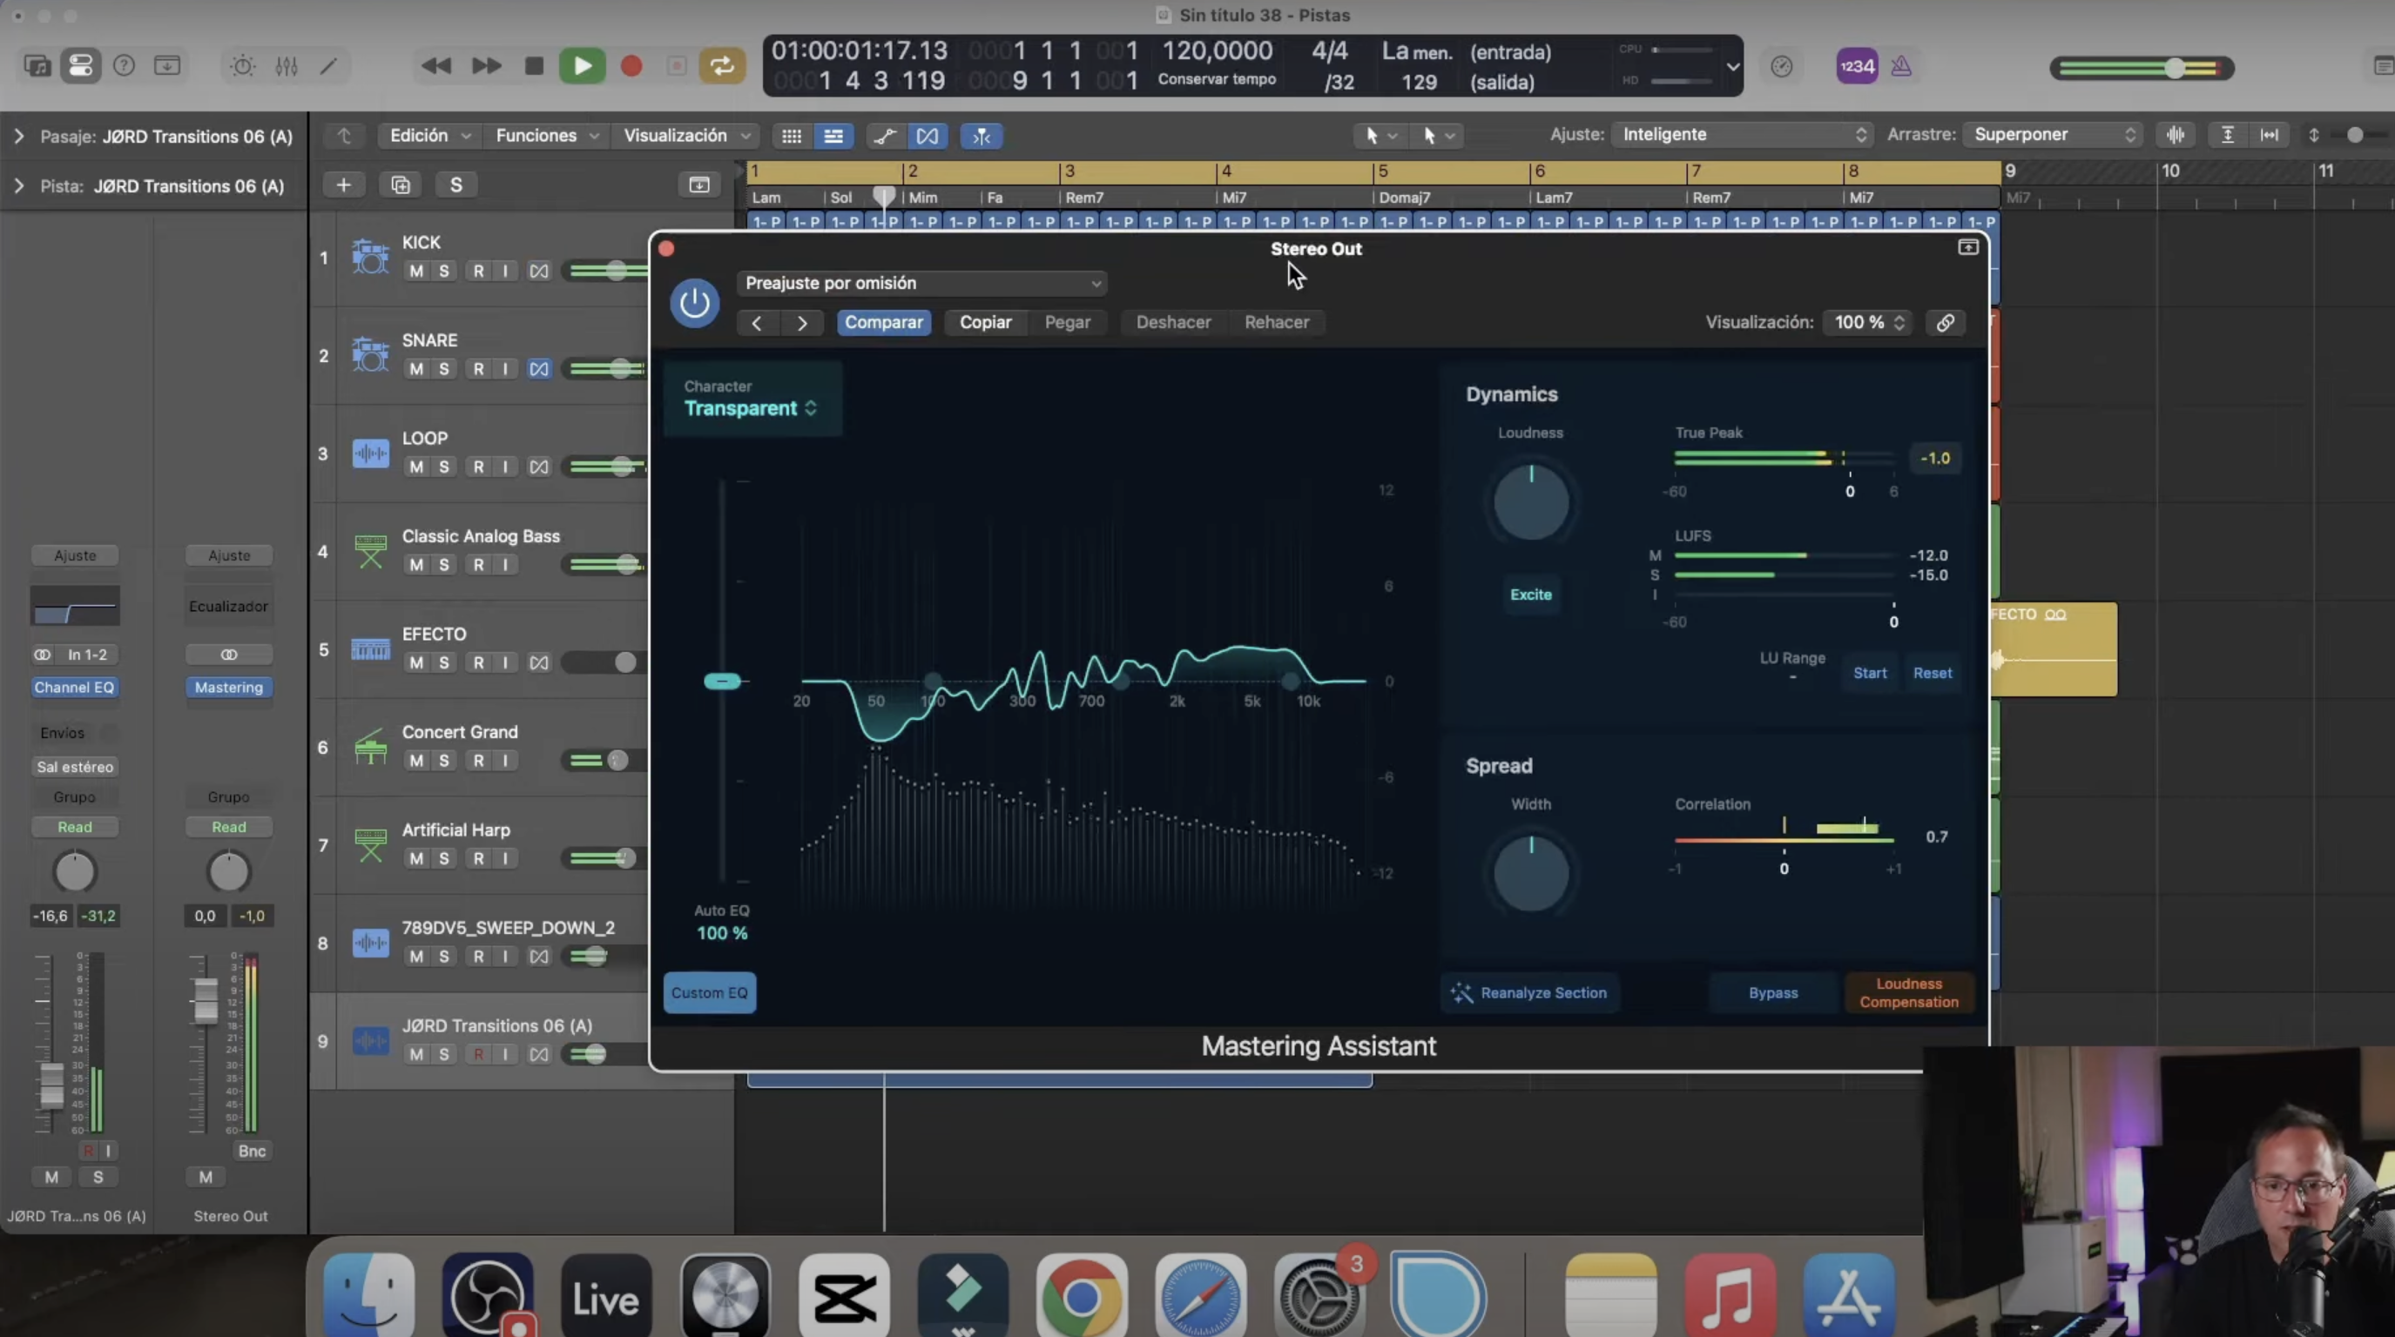Viewport: 2395px width, 1337px height.
Task: Open the Preajuste por omisión preset dropdown
Action: pyautogui.click(x=922, y=284)
